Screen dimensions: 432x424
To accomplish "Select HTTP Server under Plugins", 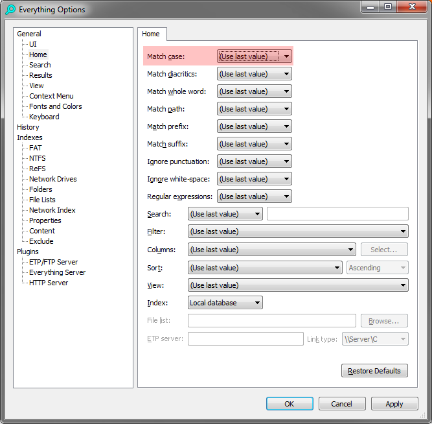I will coord(49,283).
